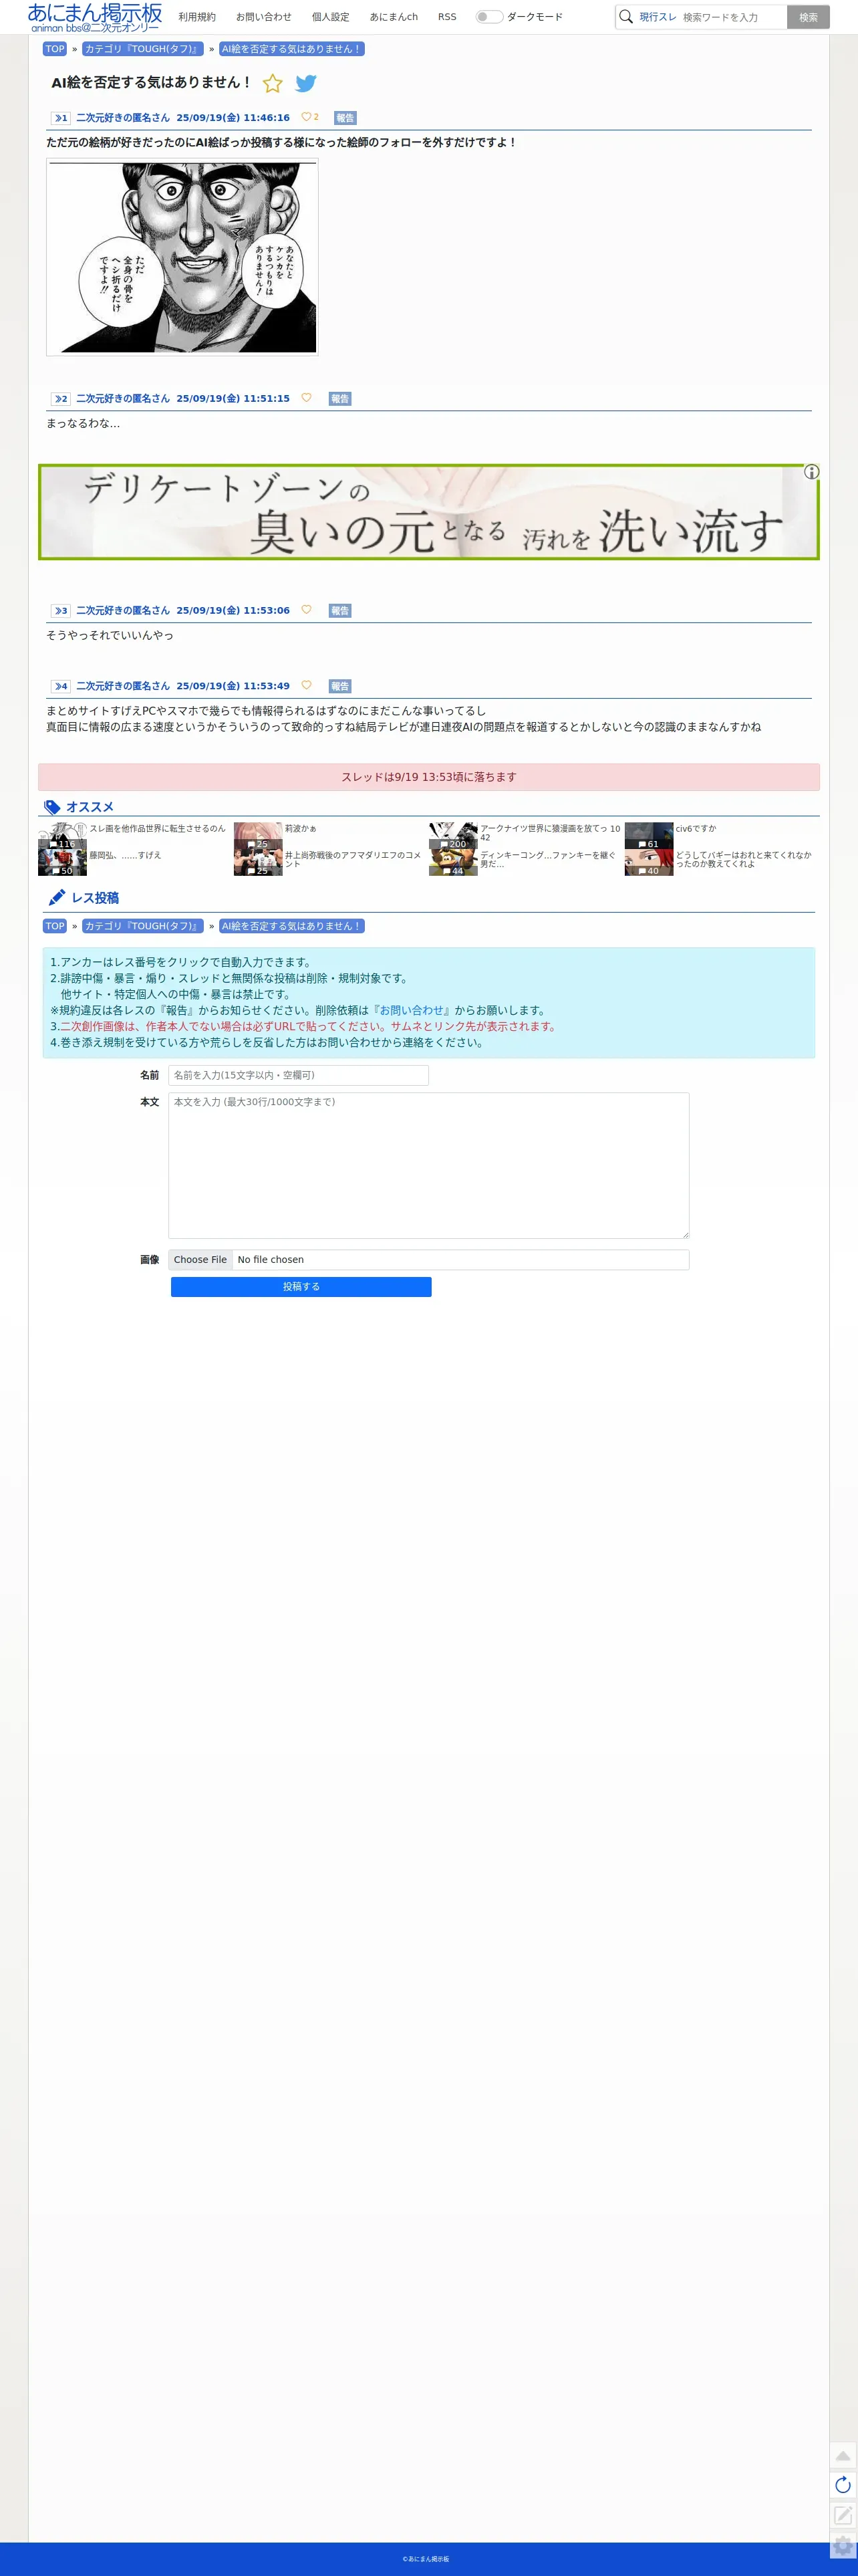Open 『お問い合わせ』 link in posting rules
Image resolution: width=858 pixels, height=2576 pixels.
(x=411, y=1010)
